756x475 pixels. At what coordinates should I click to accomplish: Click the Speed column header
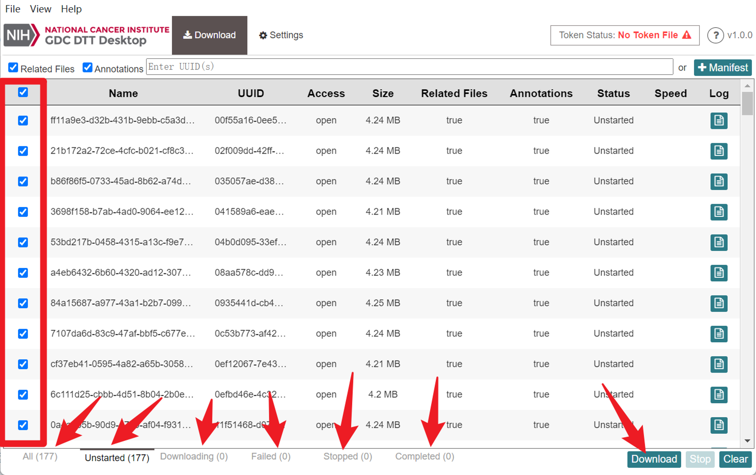pyautogui.click(x=671, y=93)
